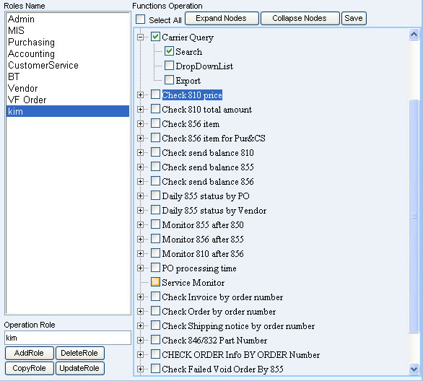Image resolution: width=423 pixels, height=381 pixels.
Task: Click the tree scrollbar down arrow
Action: coord(414,369)
